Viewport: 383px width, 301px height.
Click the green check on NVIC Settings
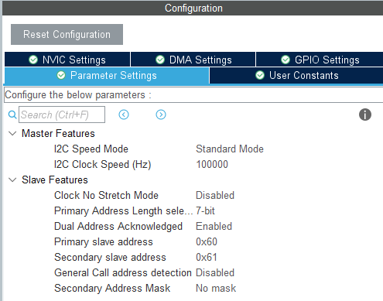coord(33,60)
